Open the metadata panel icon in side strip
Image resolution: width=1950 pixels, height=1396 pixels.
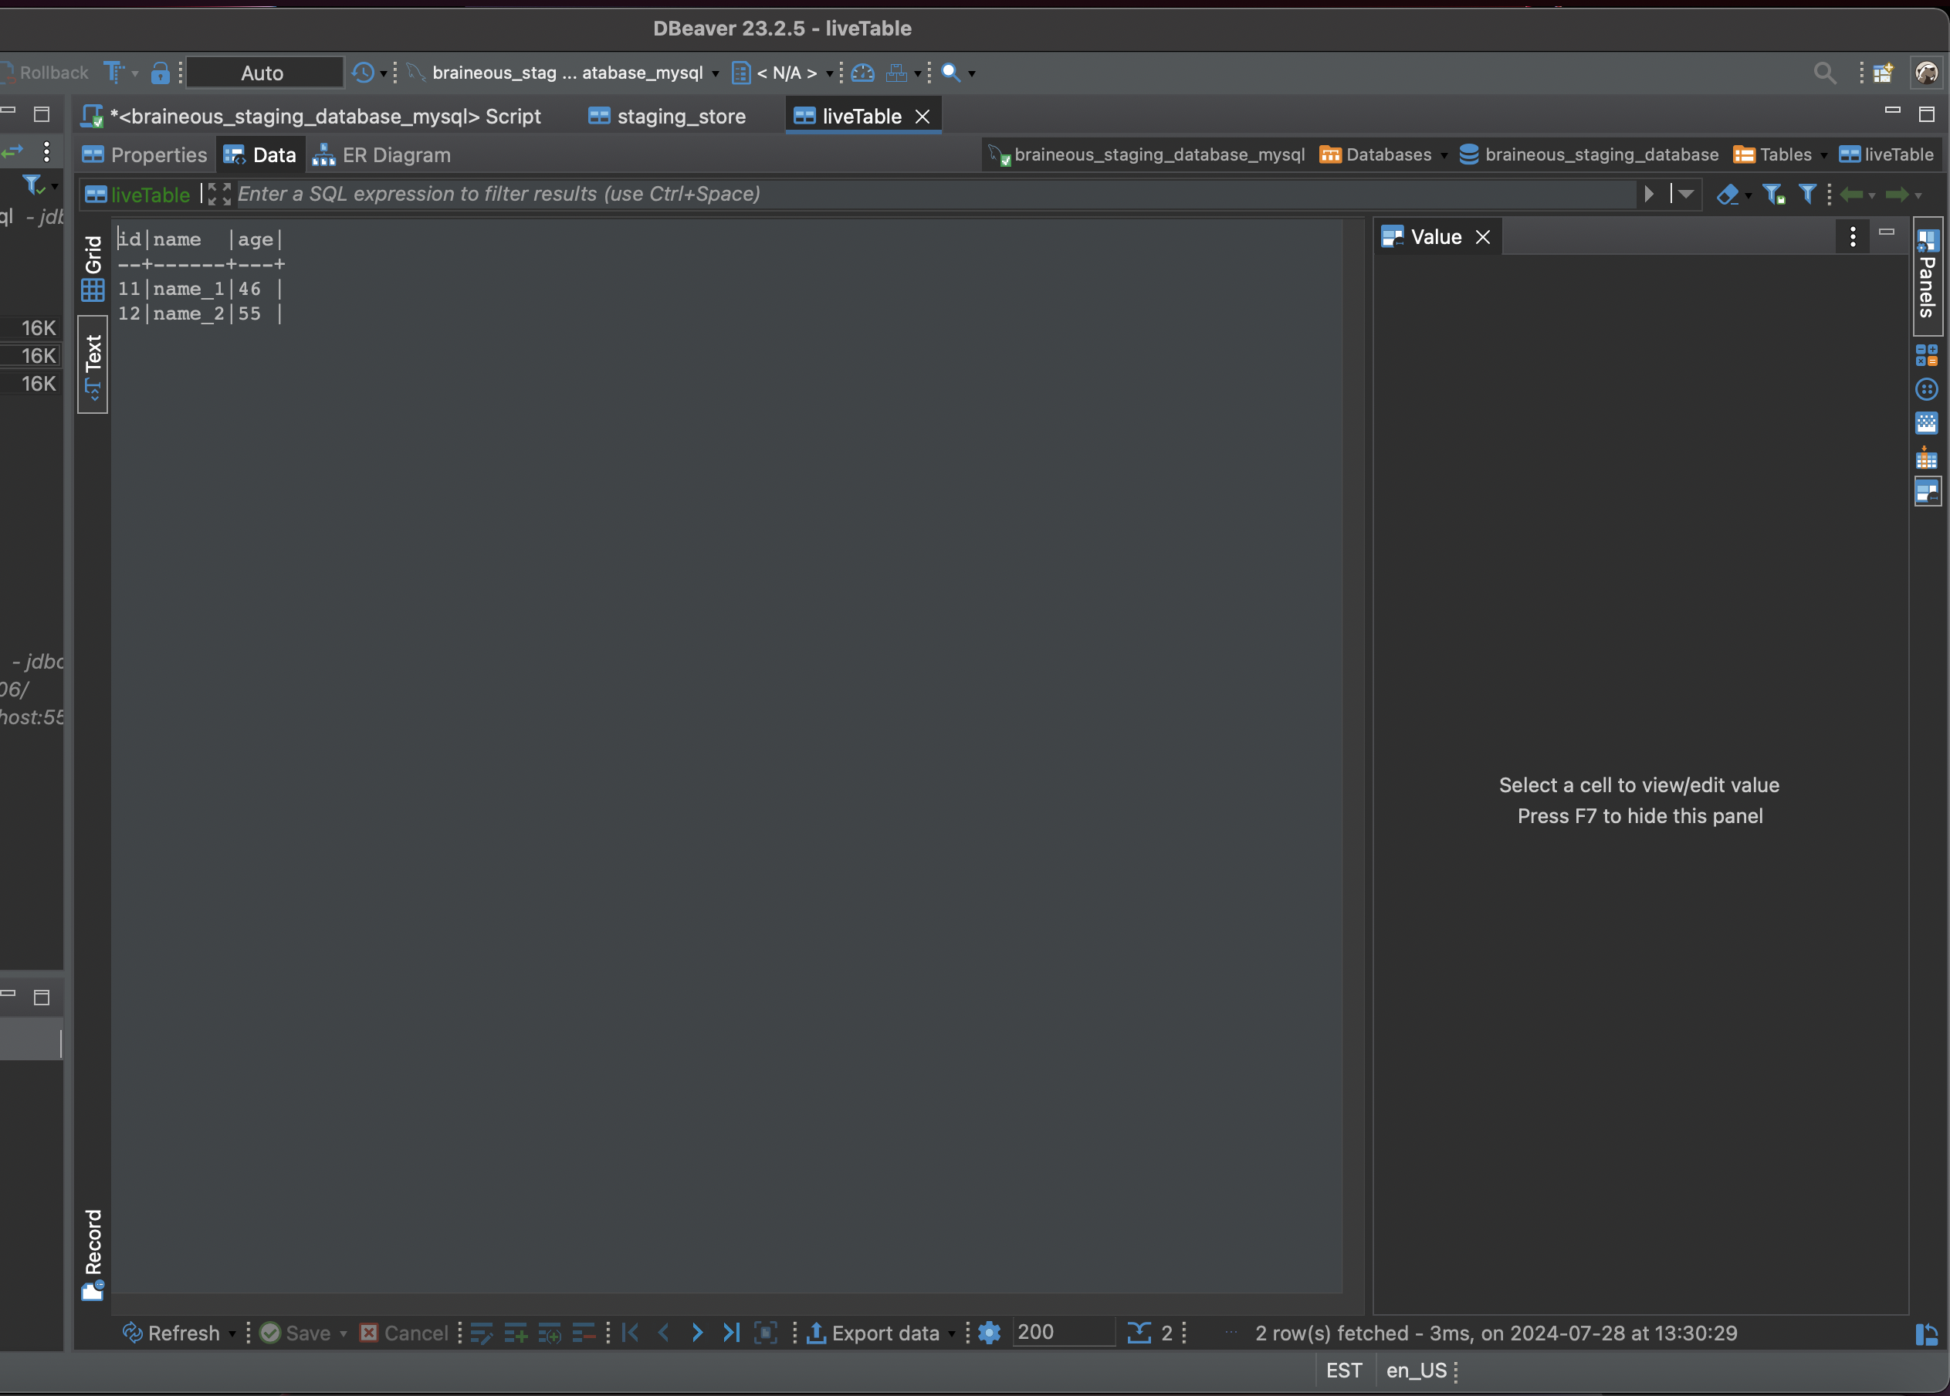click(1927, 423)
